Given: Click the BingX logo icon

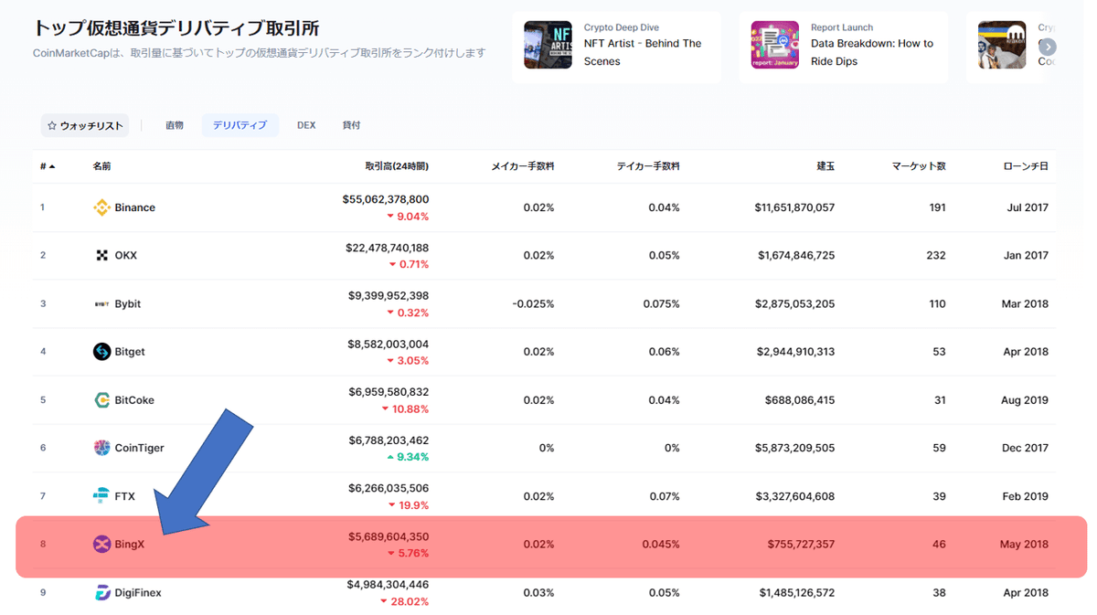Looking at the screenshot, I should (x=102, y=544).
